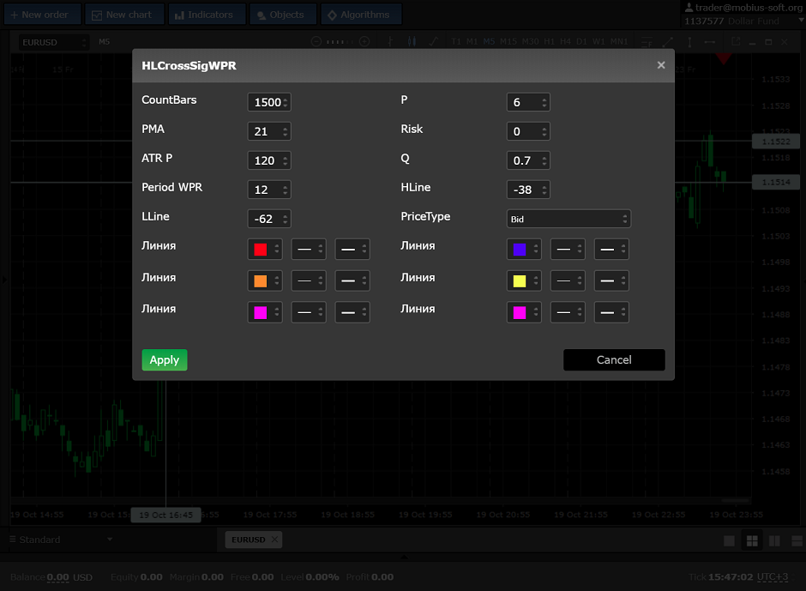Open the New chart menu
This screenshot has width=806, height=591.
coord(124,15)
